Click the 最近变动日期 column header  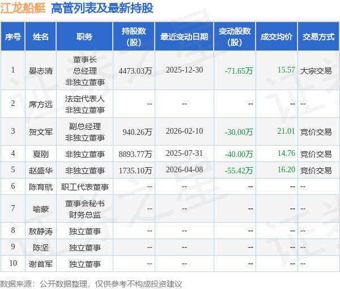coord(184,36)
